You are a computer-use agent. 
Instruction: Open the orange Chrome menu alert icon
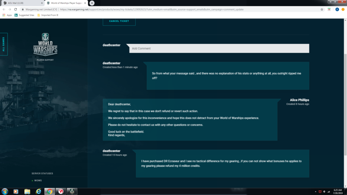tap(343, 10)
